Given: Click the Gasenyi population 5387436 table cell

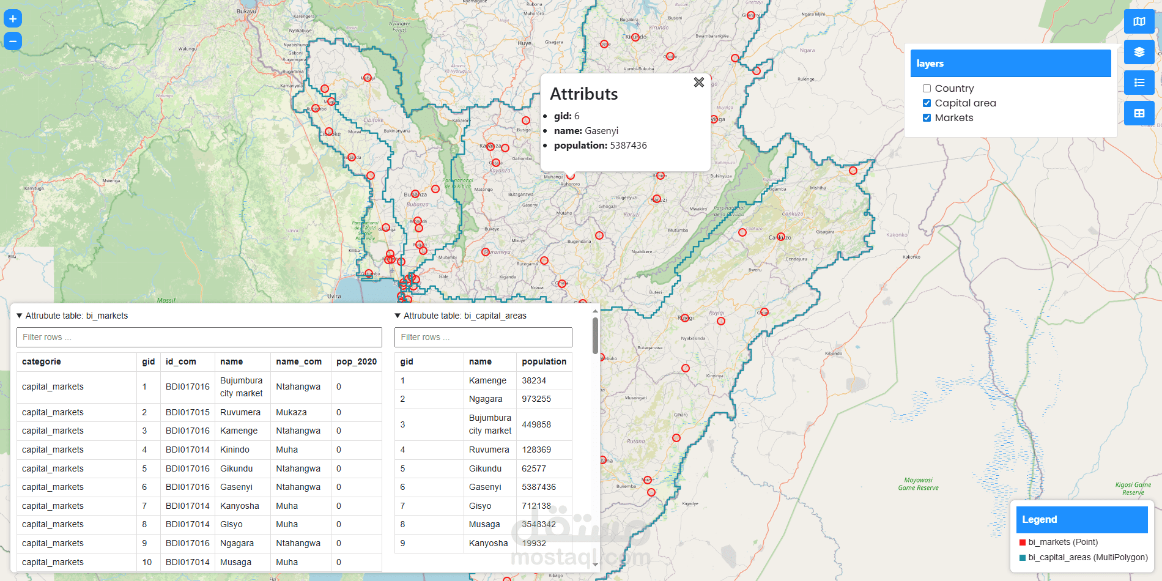Looking at the screenshot, I should [544, 487].
